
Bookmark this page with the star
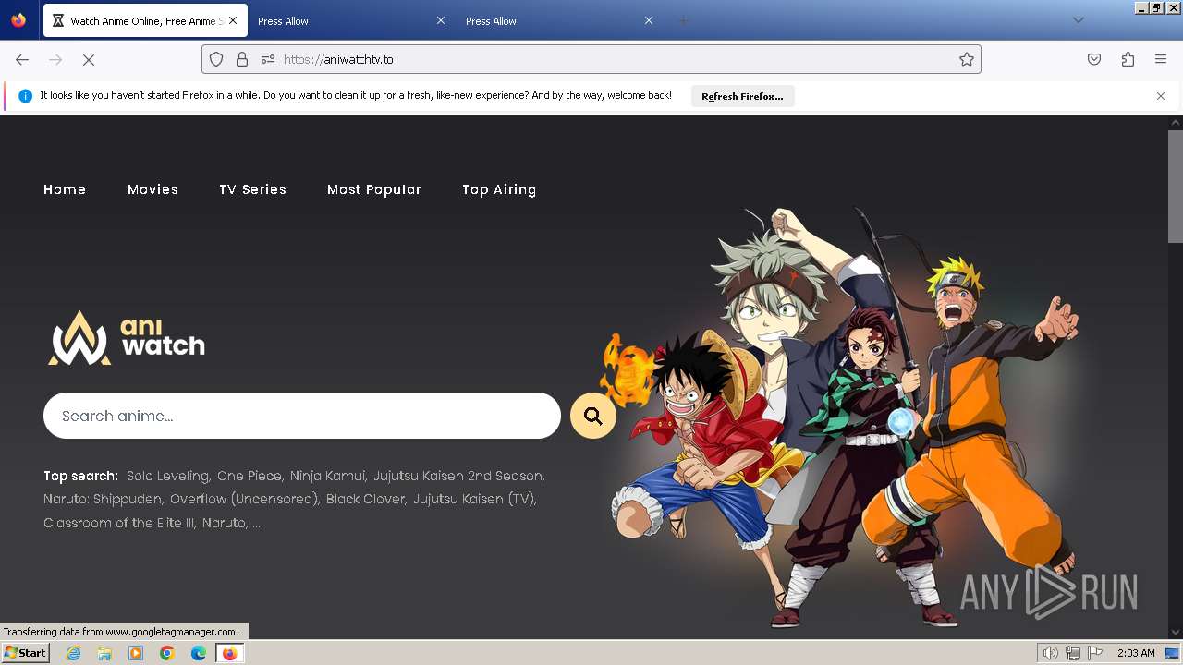coord(967,59)
